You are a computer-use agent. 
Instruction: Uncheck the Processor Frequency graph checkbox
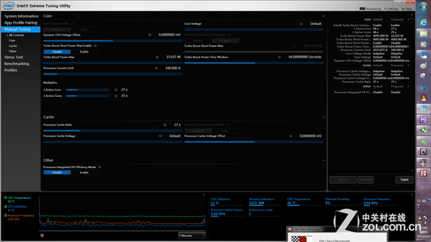pyautogui.click(x=5, y=216)
